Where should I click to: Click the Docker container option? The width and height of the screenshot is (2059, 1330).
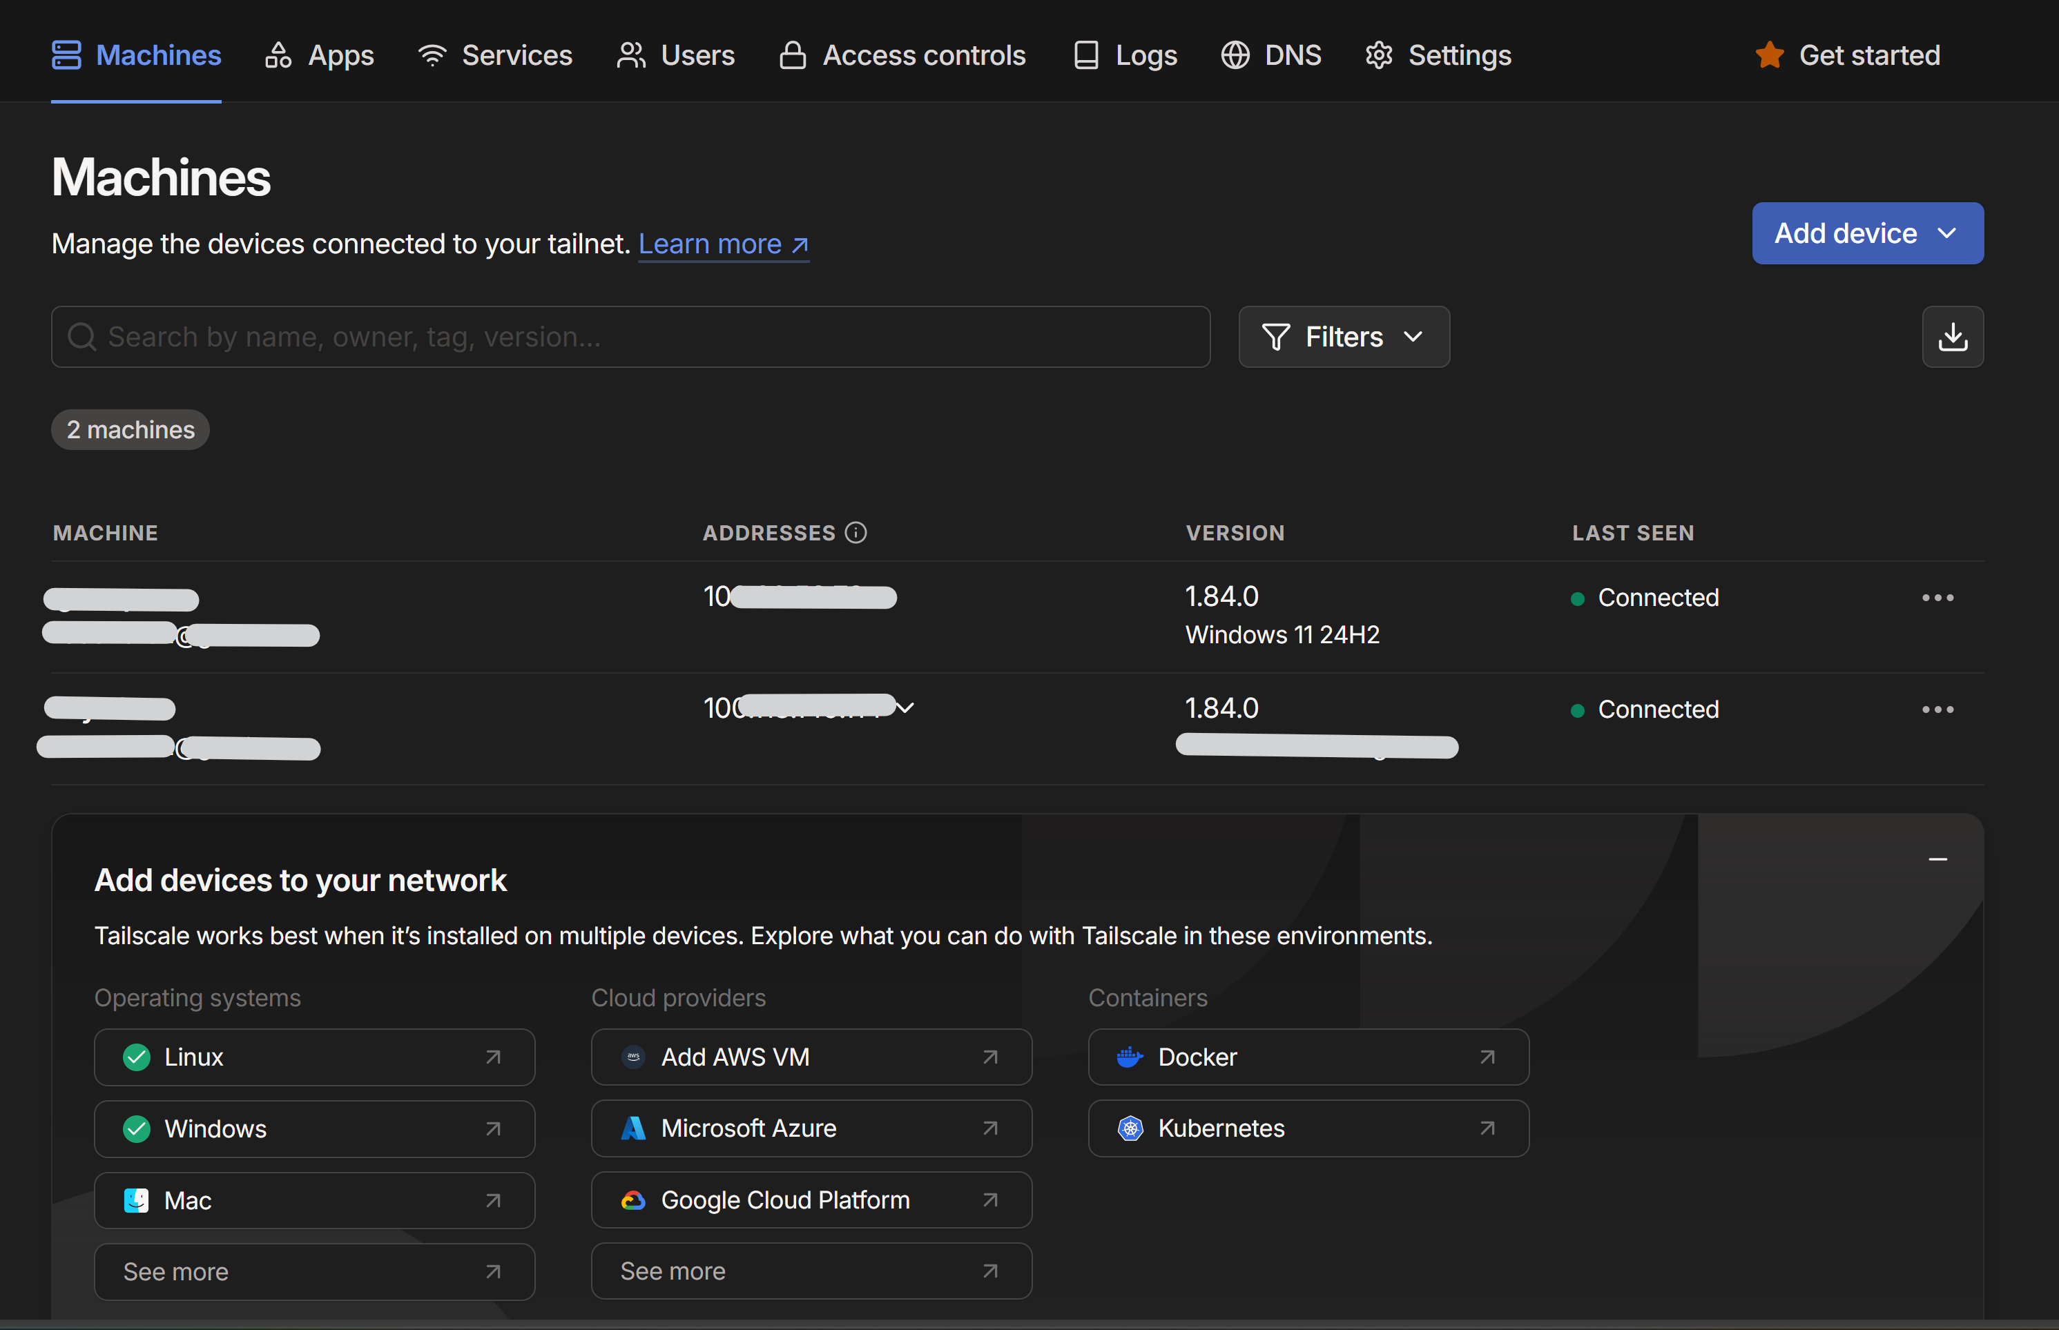(x=1307, y=1057)
